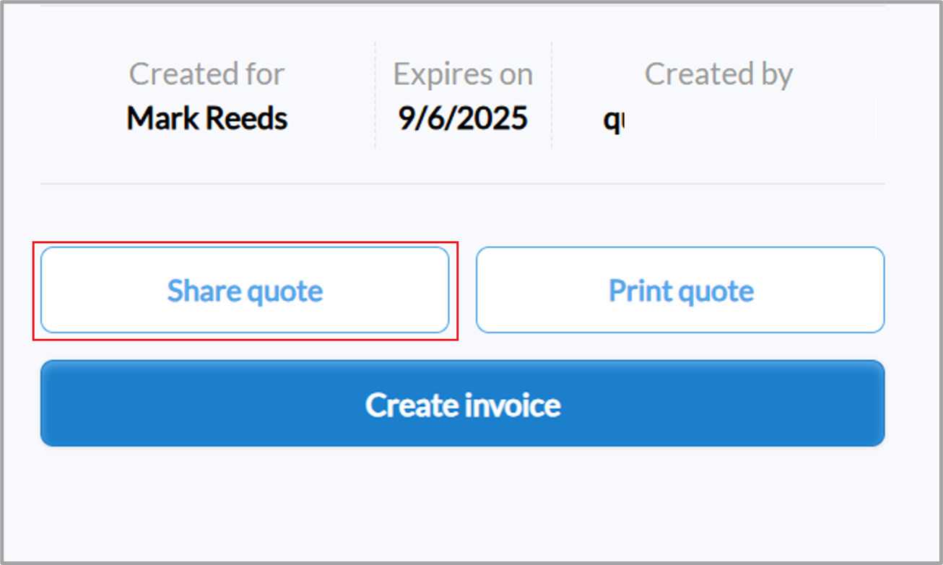Click the Created by label
943x565 pixels.
(x=718, y=74)
